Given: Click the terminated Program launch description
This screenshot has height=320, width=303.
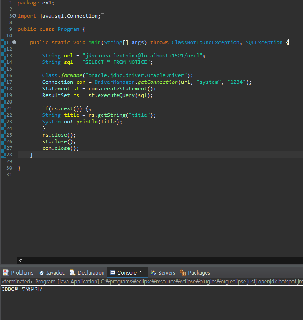Looking at the screenshot, I should coord(152,282).
